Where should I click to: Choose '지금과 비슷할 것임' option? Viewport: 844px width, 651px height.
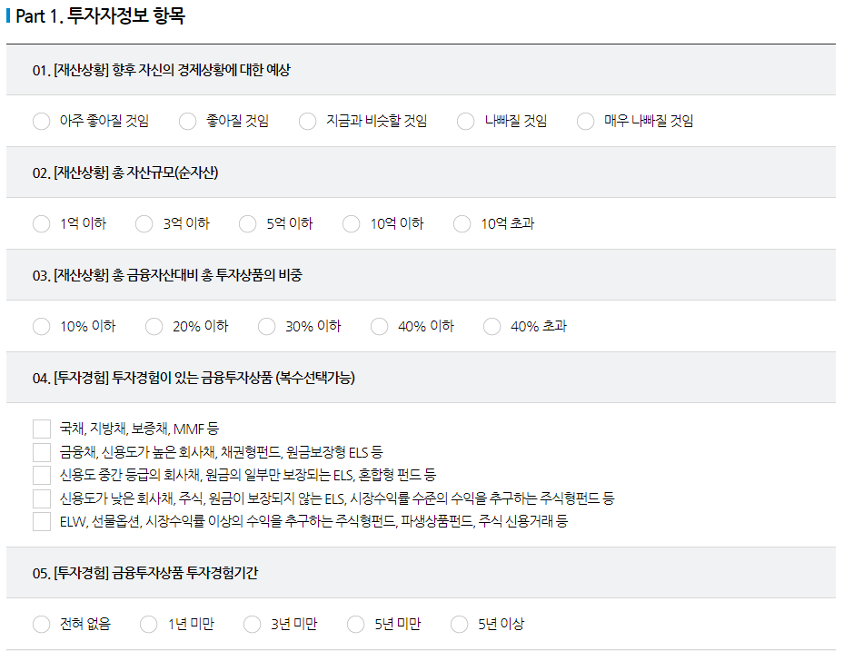point(307,121)
